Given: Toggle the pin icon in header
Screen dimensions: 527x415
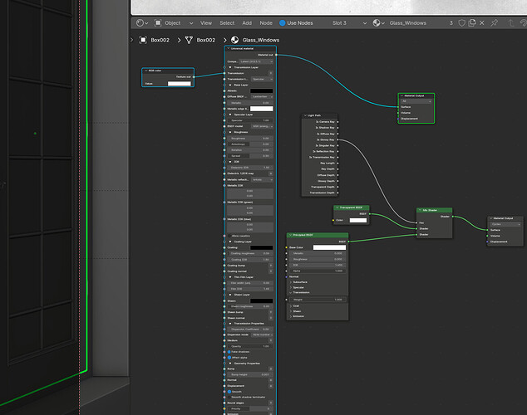Looking at the screenshot, I should 494,22.
